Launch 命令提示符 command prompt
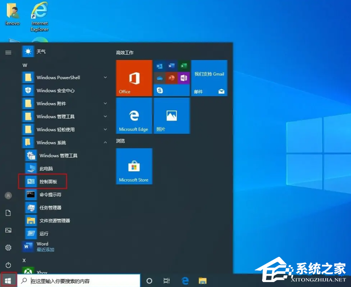 point(66,194)
